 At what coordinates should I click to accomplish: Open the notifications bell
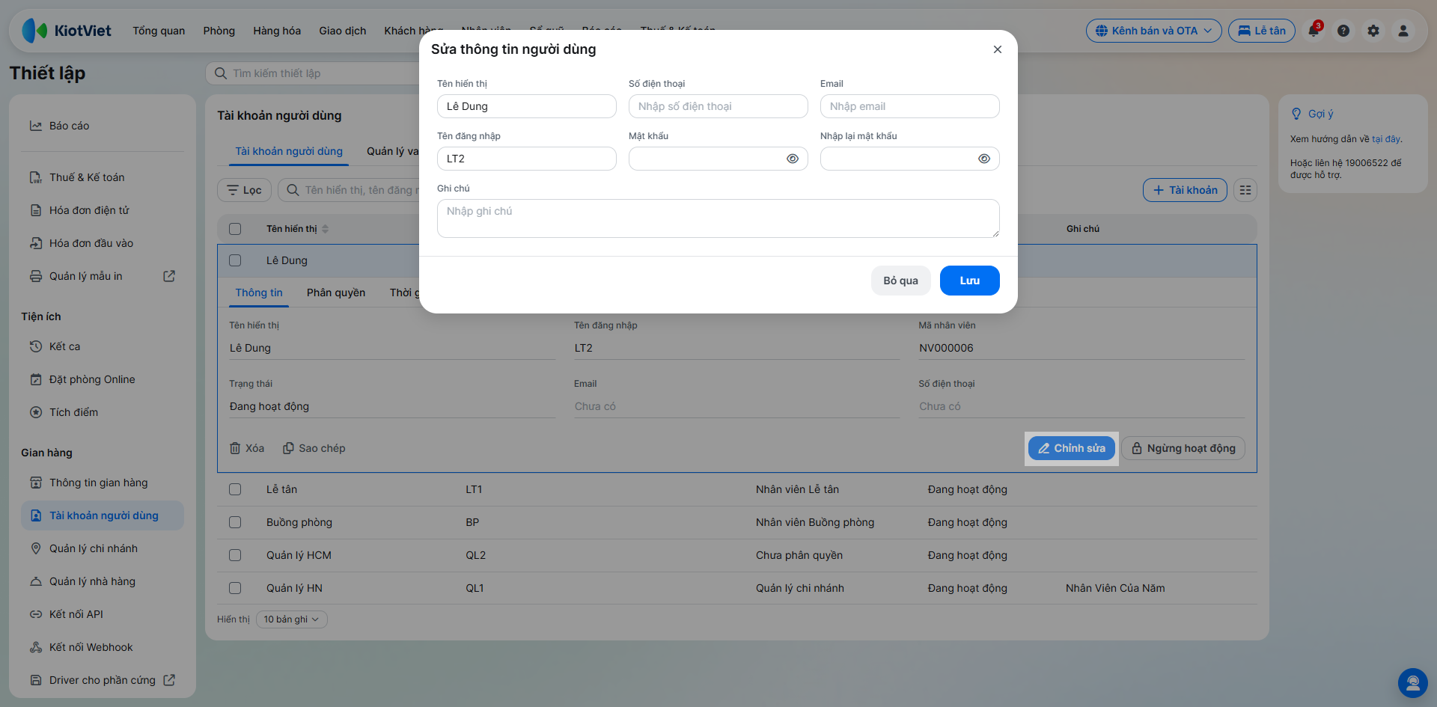(1314, 31)
